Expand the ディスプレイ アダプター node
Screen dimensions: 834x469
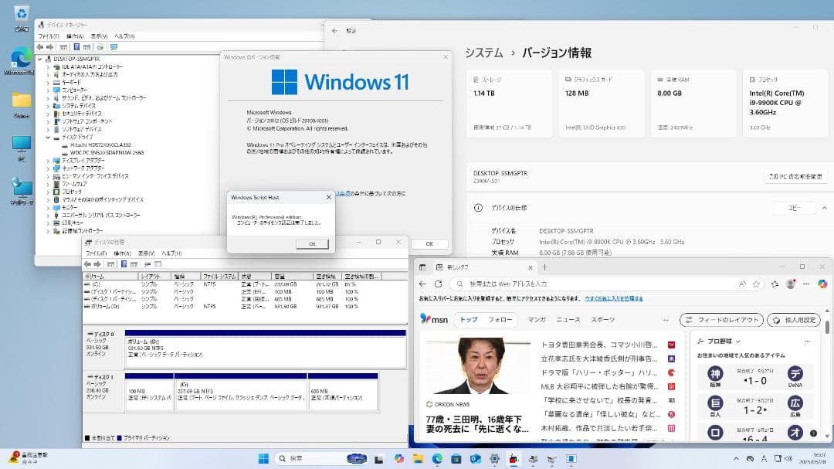pyautogui.click(x=49, y=161)
